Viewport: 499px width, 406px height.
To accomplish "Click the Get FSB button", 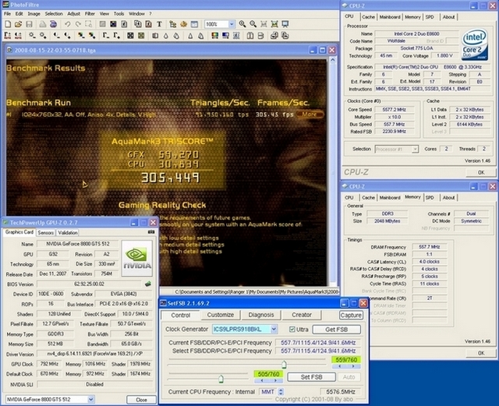I will (336, 330).
